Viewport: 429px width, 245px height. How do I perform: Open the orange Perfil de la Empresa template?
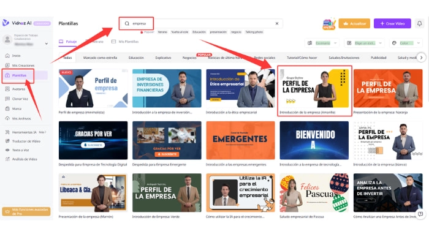click(x=388, y=88)
